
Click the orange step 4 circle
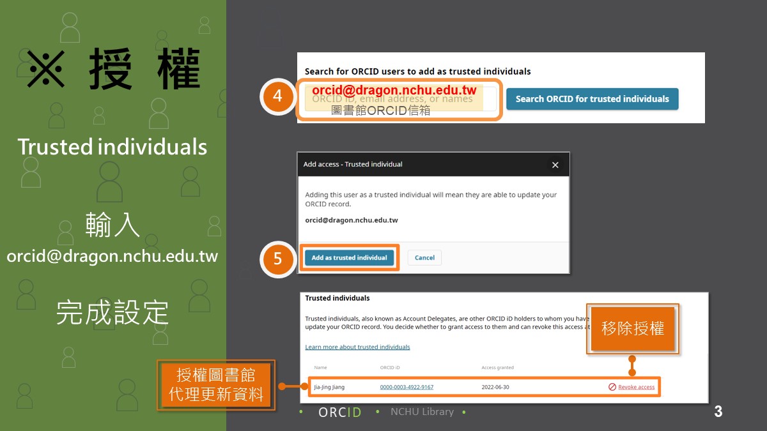[x=277, y=96]
